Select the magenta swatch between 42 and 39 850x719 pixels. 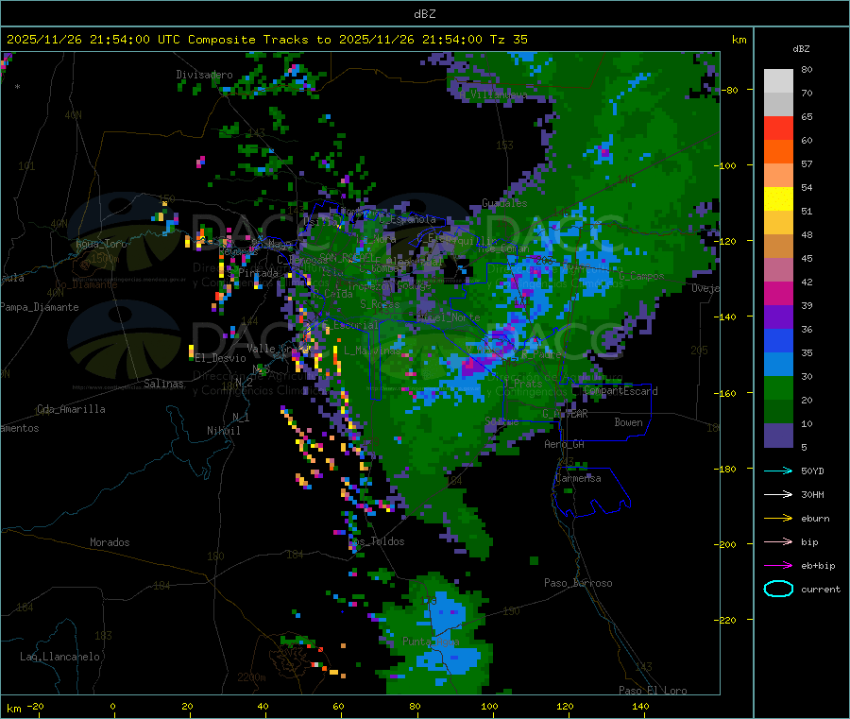click(778, 293)
